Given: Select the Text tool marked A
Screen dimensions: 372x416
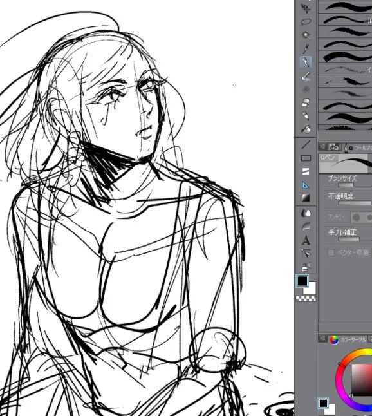Looking at the screenshot, I should tap(306, 240).
